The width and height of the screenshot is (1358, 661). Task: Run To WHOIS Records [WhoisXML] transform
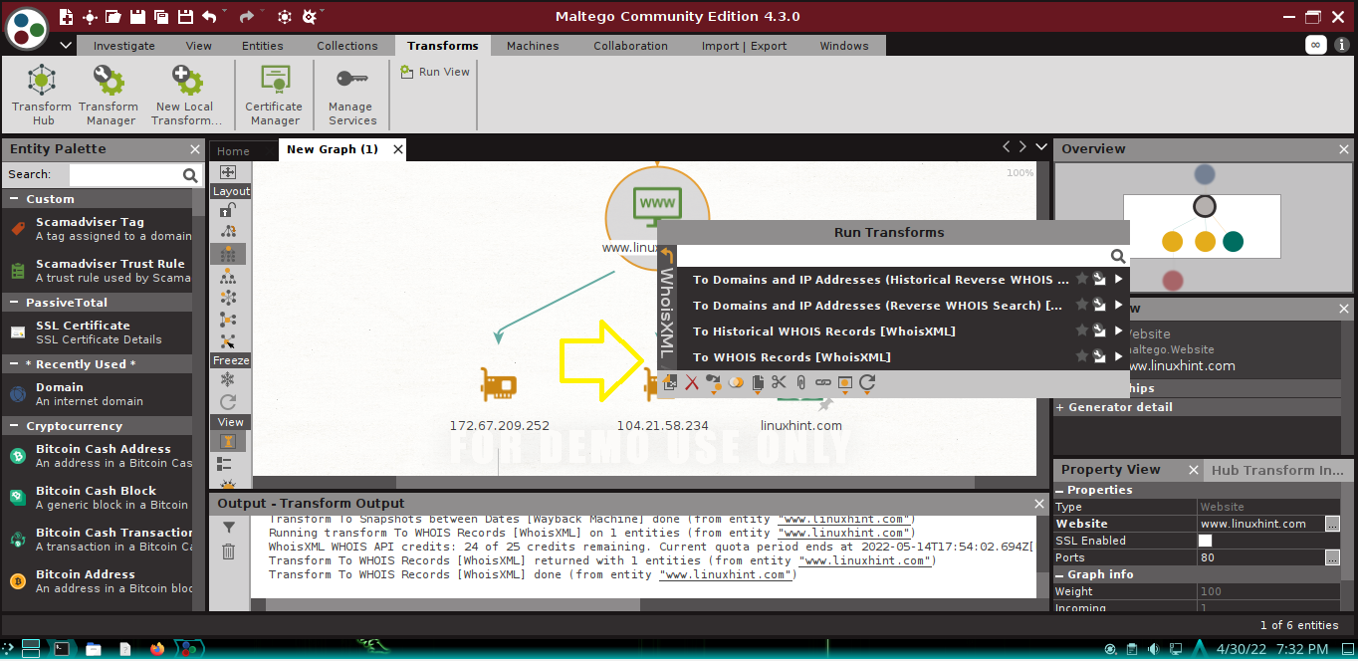click(792, 356)
